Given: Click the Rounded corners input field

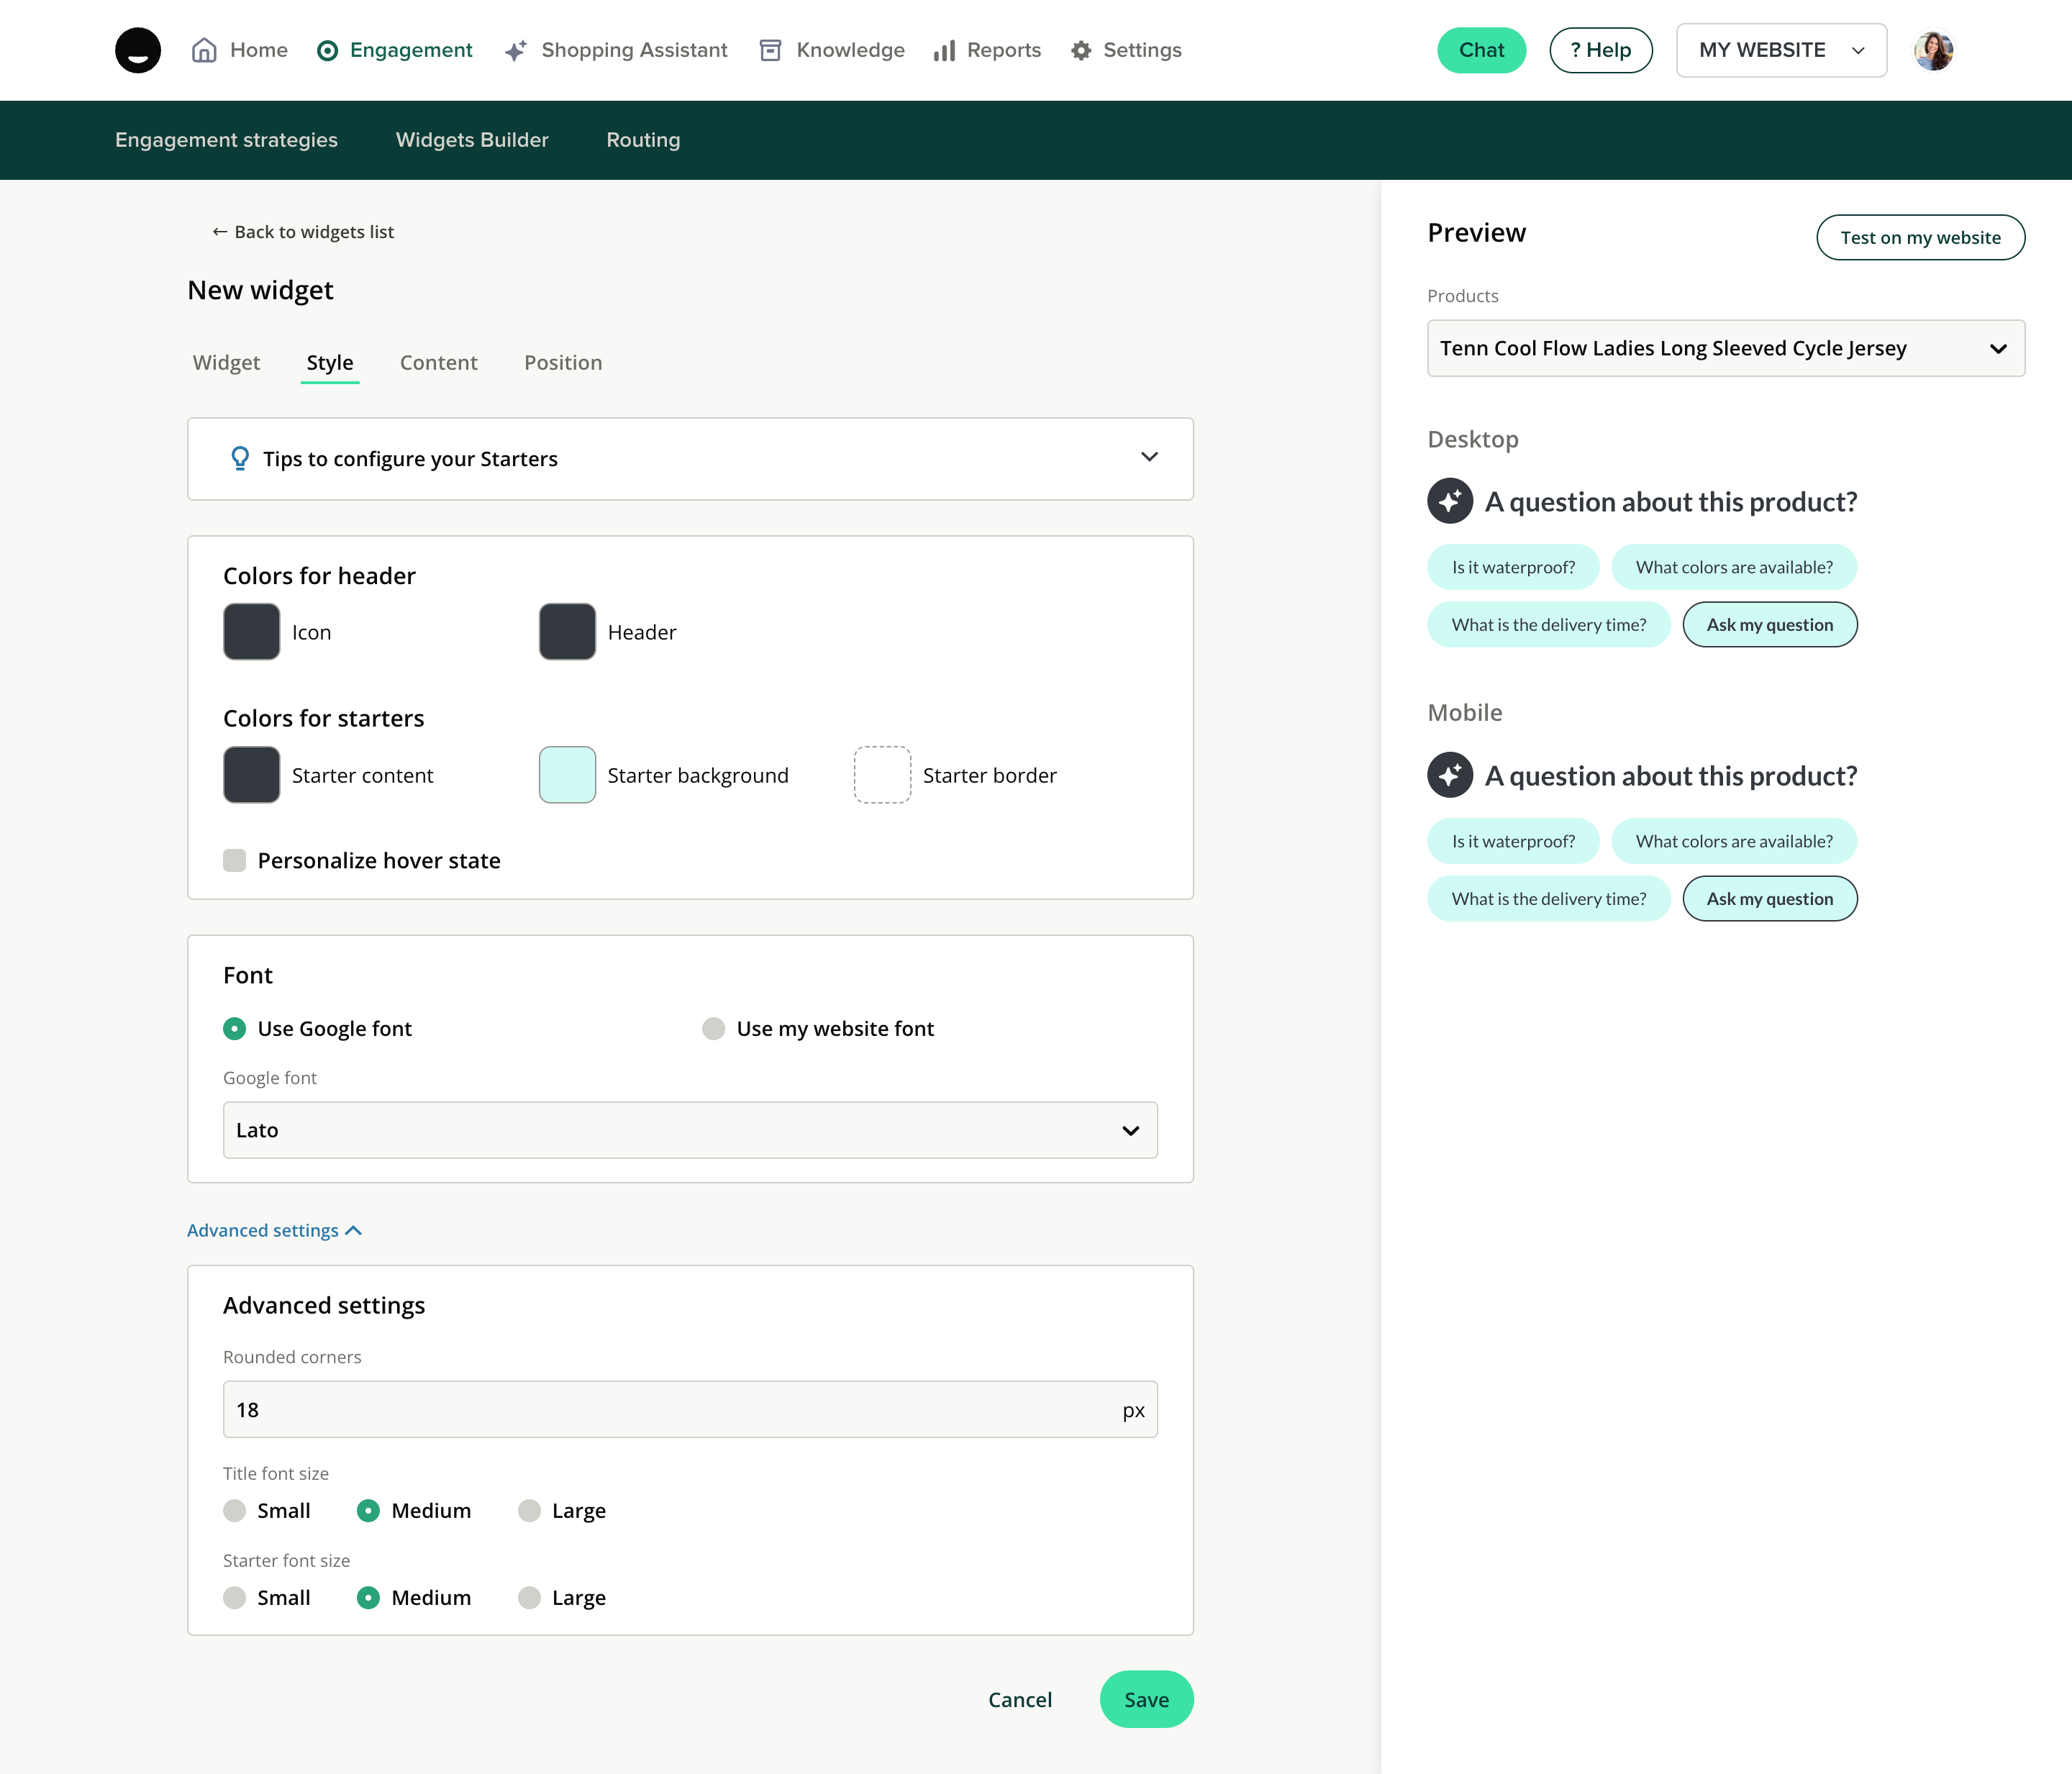Looking at the screenshot, I should [x=670, y=1409].
